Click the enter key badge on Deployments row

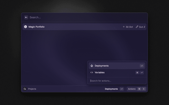[142, 66]
